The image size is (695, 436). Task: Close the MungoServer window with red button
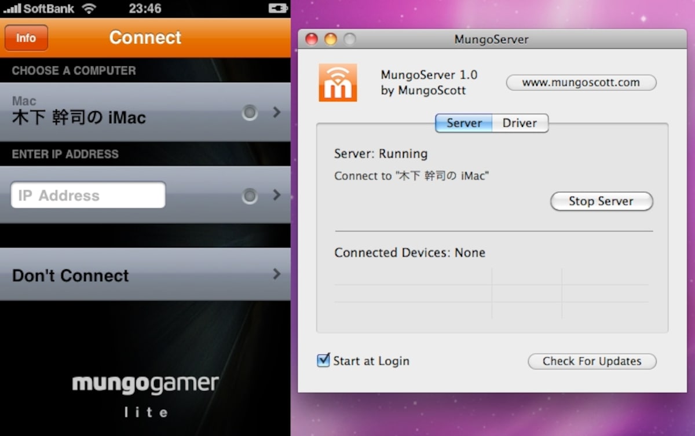312,39
